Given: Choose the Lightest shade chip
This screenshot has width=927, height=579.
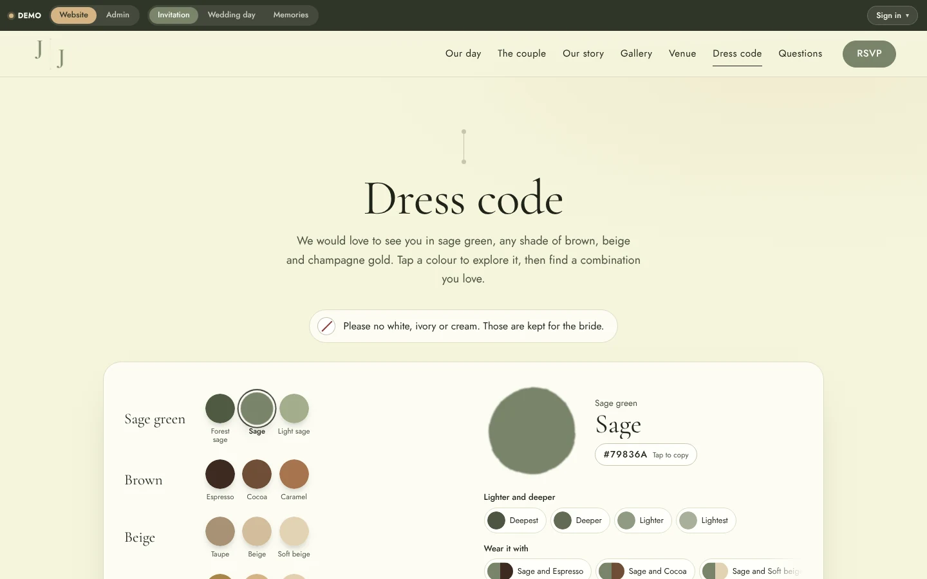Looking at the screenshot, I should [706, 520].
